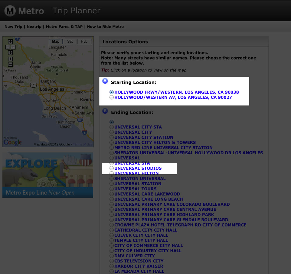The height and width of the screenshot is (274, 291).
Task: Click the CROWNE PLAZA HOTEL-TELEGRAPH RD link
Action: (x=180, y=225)
